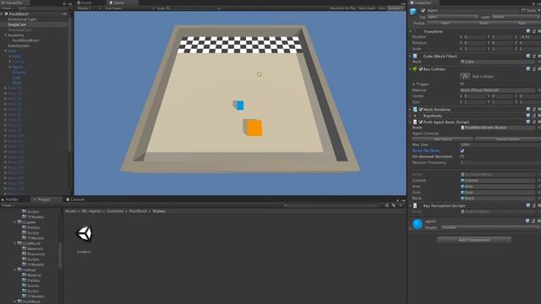This screenshot has height=304, width=541.
Task: Switch to the Scene tab
Action: pyautogui.click(x=85, y=3)
